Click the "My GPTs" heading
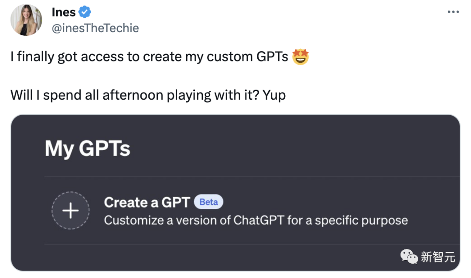The width and height of the screenshot is (471, 278). pyautogui.click(x=87, y=149)
